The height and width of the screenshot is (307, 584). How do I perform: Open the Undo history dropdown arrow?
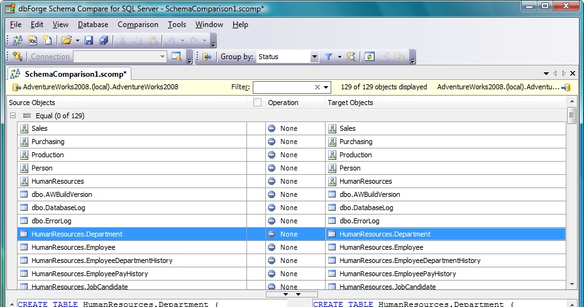click(x=182, y=40)
